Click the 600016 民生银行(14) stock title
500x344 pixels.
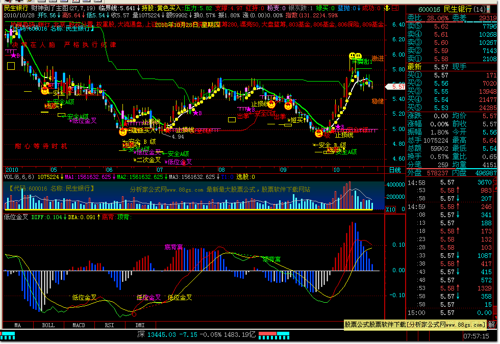coord(452,9)
